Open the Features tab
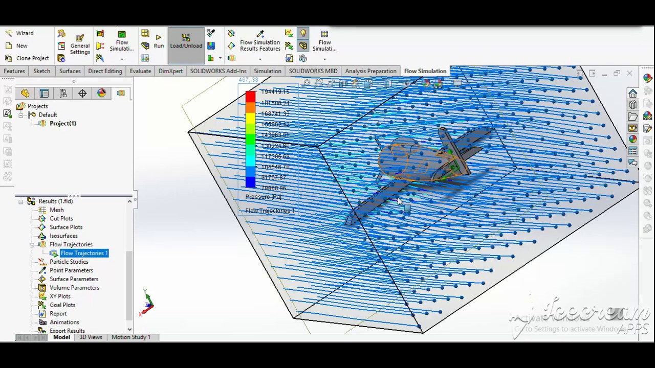This screenshot has height=368, width=655. pyautogui.click(x=14, y=71)
